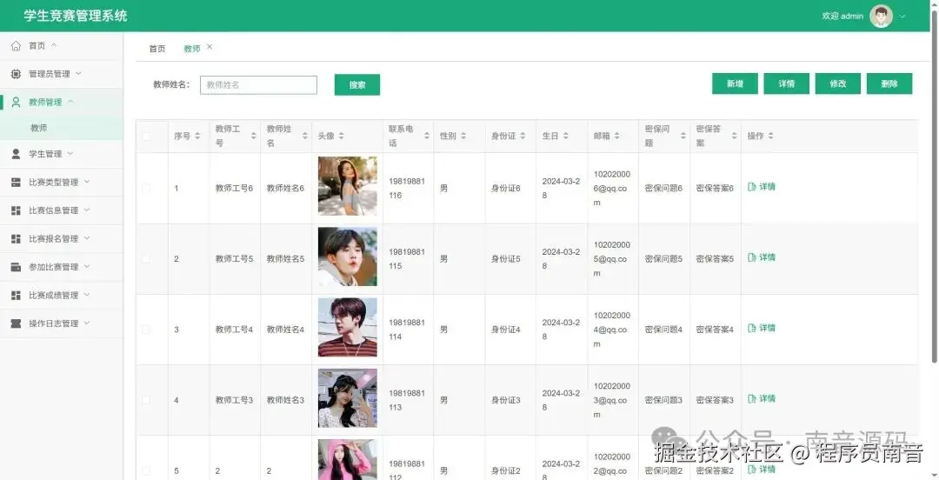
Task: Expand the 比赛类型管理 menu chevron
Action: pyautogui.click(x=87, y=182)
